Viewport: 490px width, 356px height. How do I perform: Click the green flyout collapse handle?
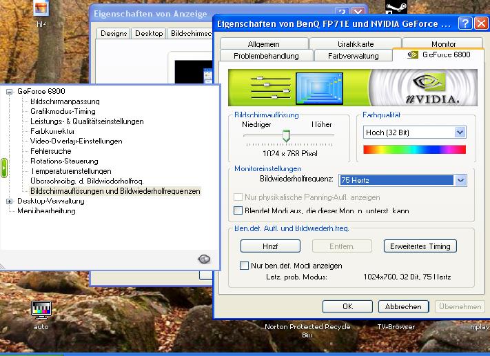point(3,168)
